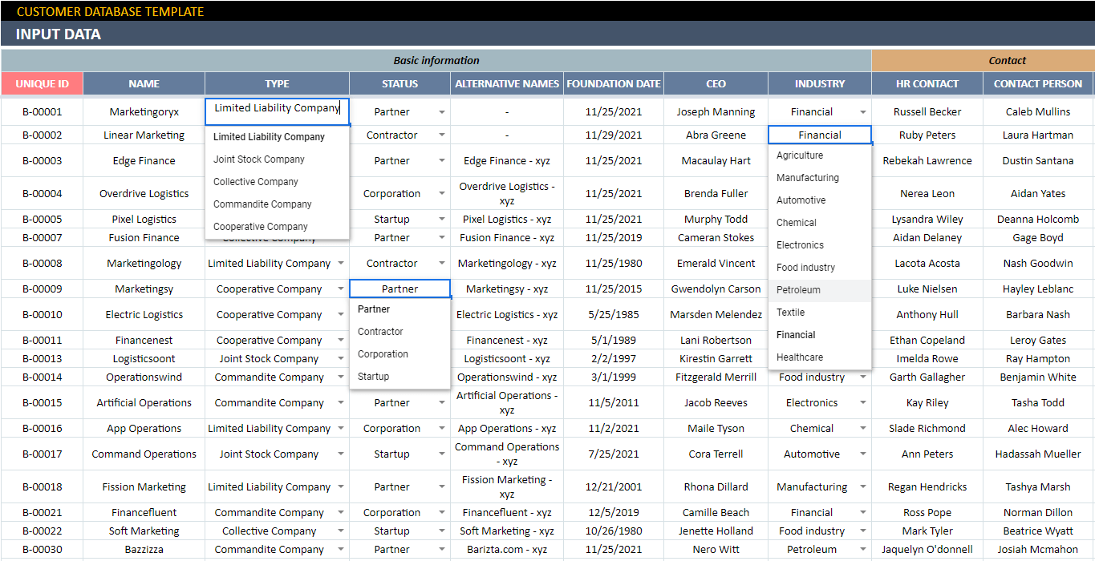Click the Limited Liability Company input cell for B-00001
The image size is (1095, 561).
click(277, 109)
